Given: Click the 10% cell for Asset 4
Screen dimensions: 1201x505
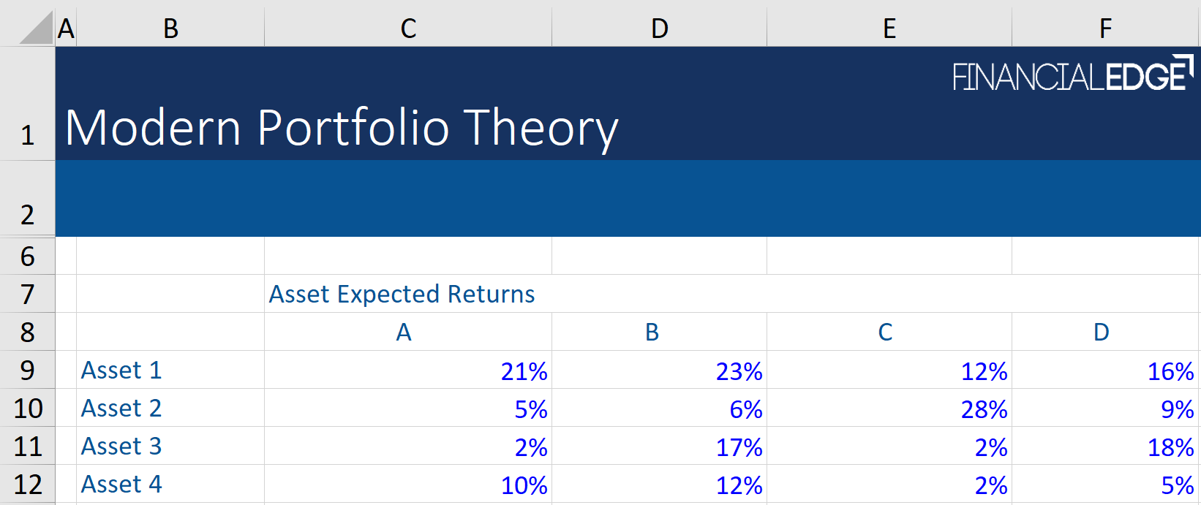Looking at the screenshot, I should click(x=407, y=485).
